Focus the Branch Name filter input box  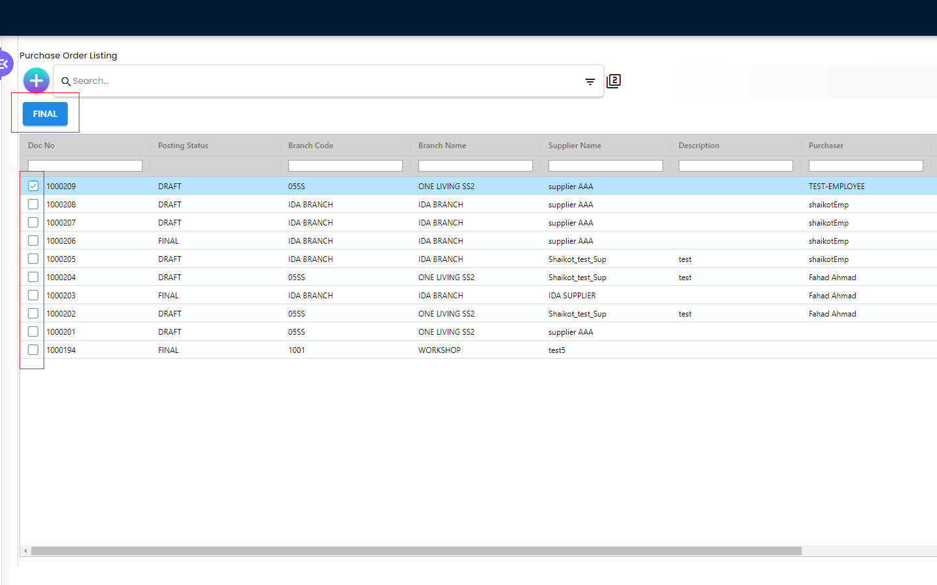(x=476, y=166)
